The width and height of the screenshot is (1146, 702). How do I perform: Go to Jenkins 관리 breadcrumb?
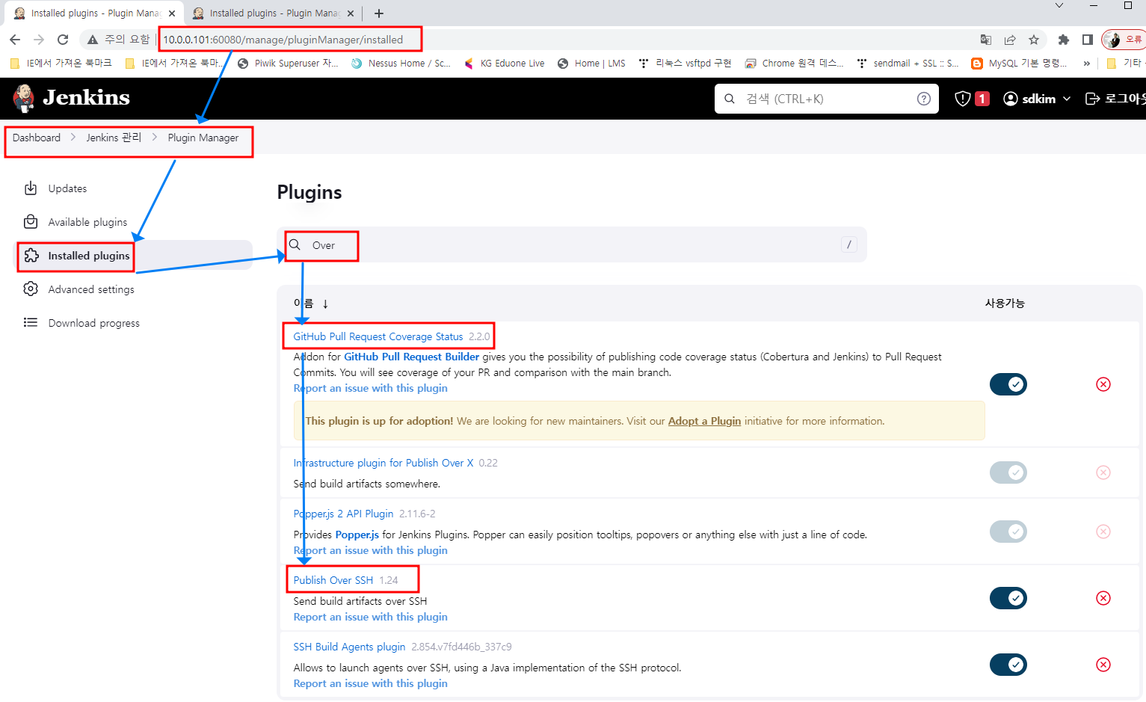pos(114,138)
